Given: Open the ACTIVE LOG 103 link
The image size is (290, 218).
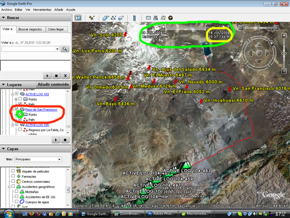Looking at the screenshot, I should coord(37,94).
